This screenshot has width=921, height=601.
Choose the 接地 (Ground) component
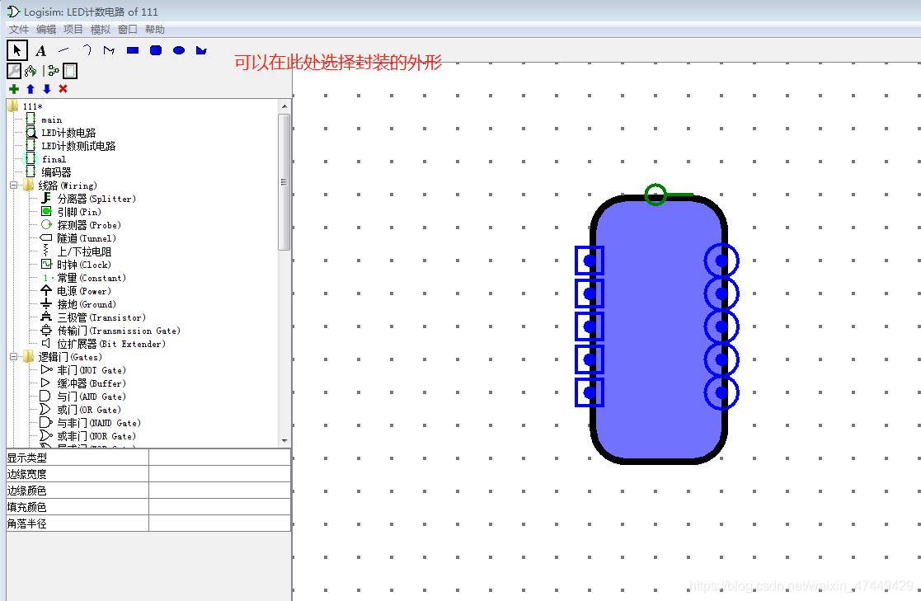tap(87, 304)
